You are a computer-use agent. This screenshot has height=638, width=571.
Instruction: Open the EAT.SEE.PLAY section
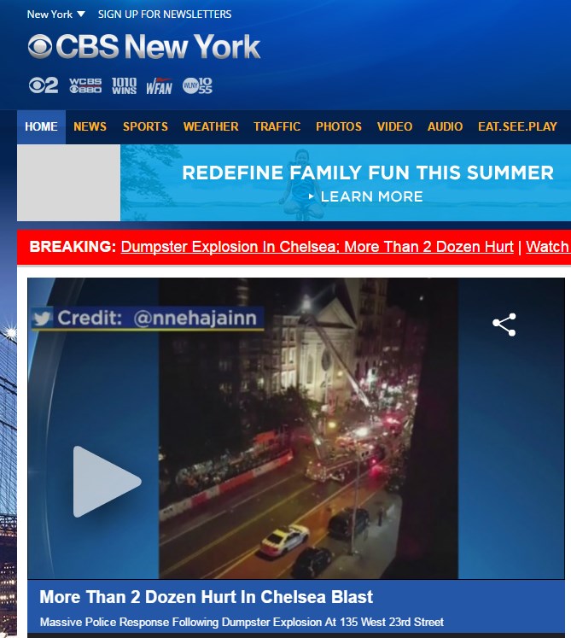(x=517, y=126)
